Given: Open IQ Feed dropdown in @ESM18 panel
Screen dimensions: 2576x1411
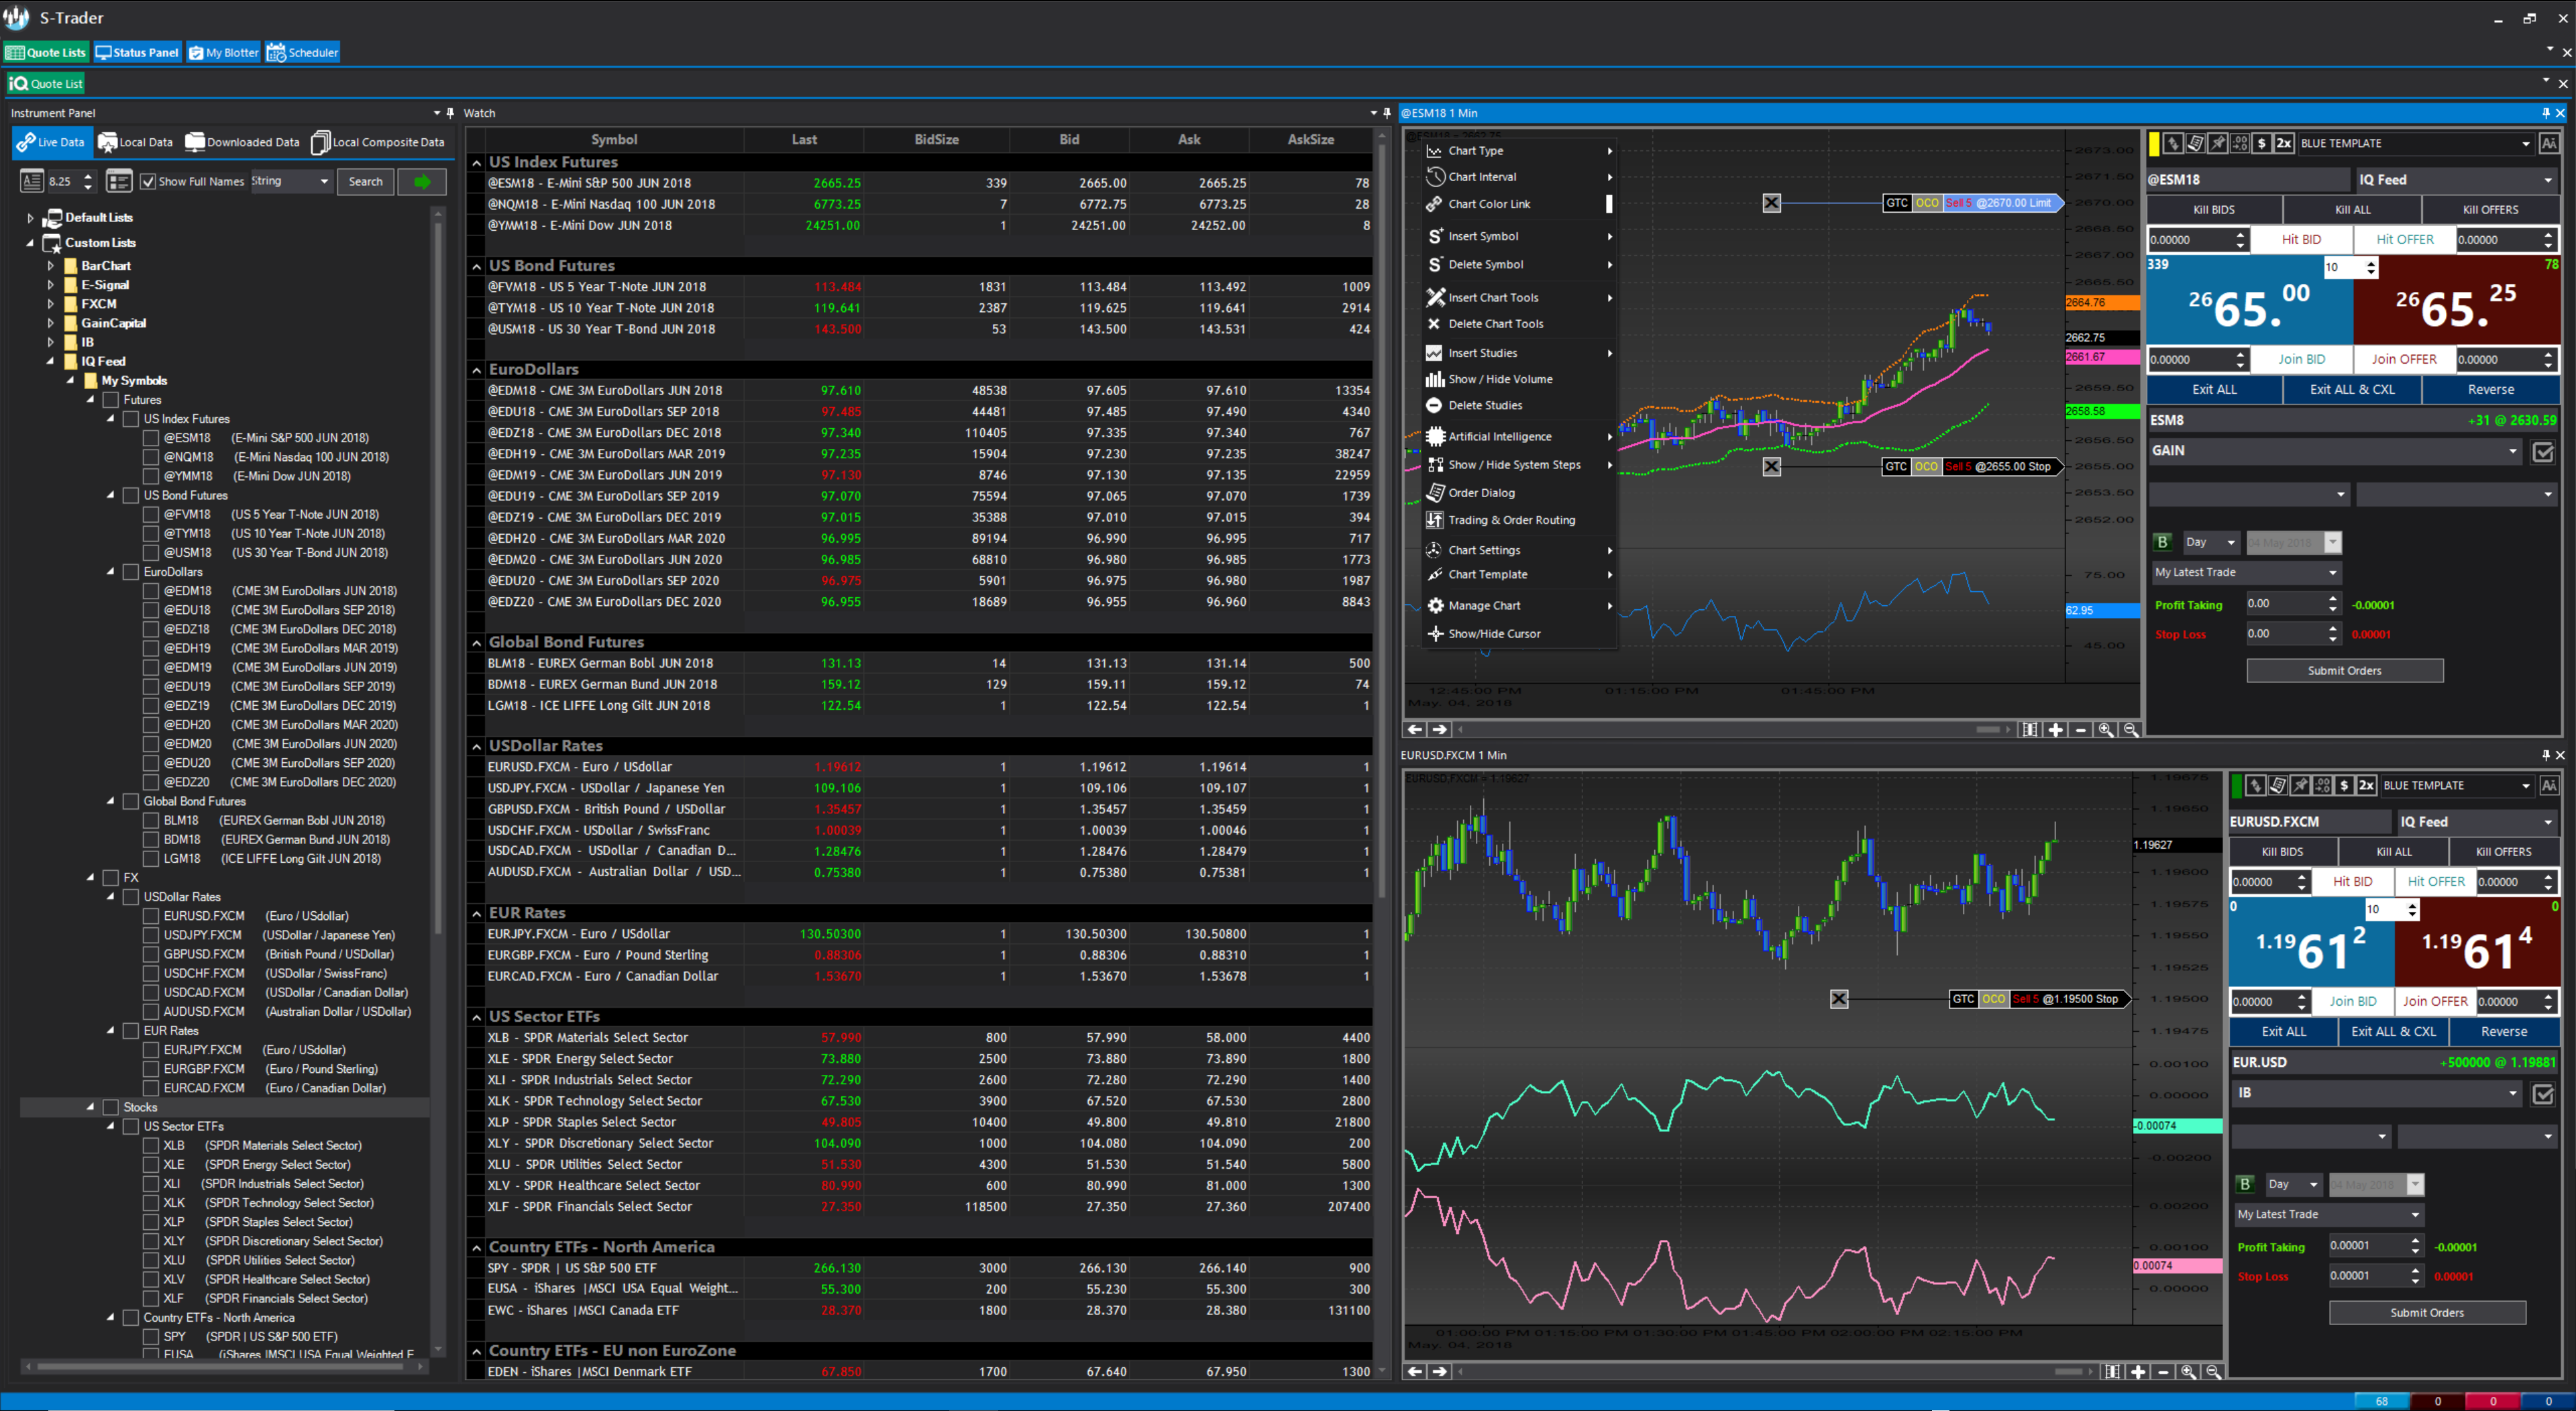Looking at the screenshot, I should [x=2456, y=180].
